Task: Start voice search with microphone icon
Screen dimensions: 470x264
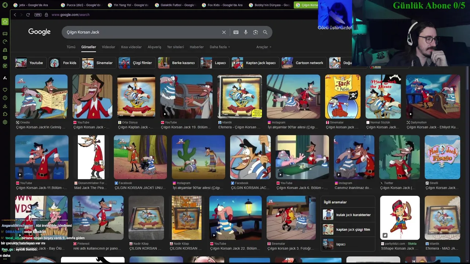Action: point(246,32)
